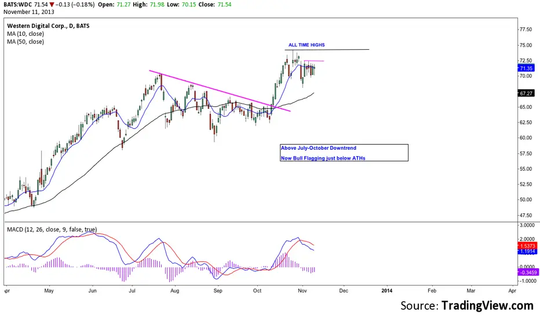Click the Aug label on the time axis
Image resolution: width=540 pixels, height=318 pixels.
click(x=174, y=290)
